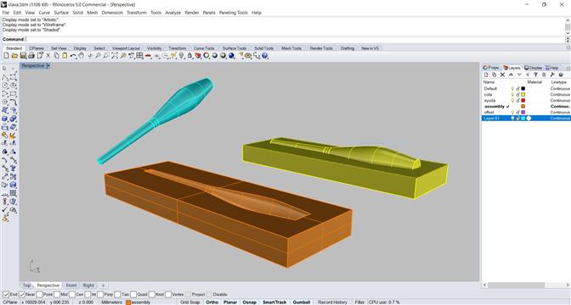The width and height of the screenshot is (571, 305).
Task: Toggle Gumball in status bar
Action: click(x=302, y=302)
